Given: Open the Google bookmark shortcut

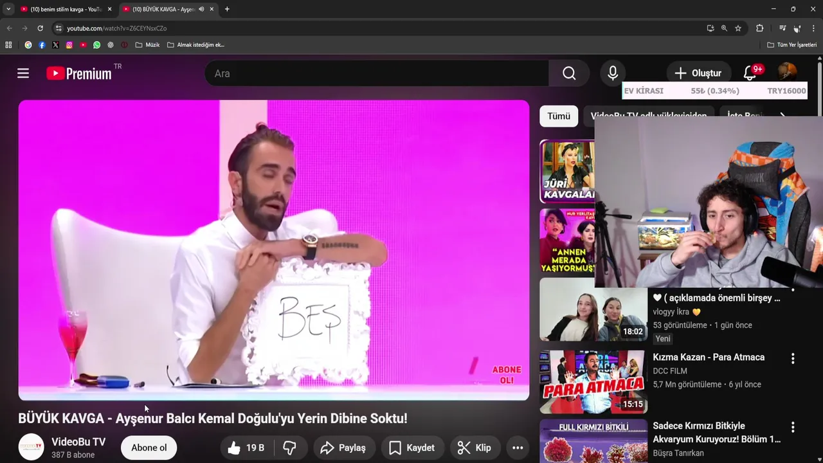Looking at the screenshot, I should click(28, 45).
